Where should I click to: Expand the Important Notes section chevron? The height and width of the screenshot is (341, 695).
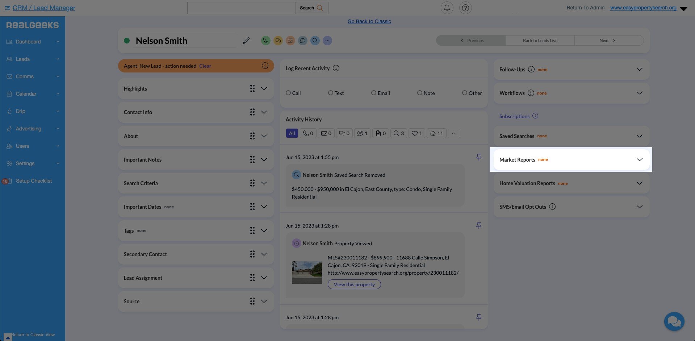[x=264, y=159]
